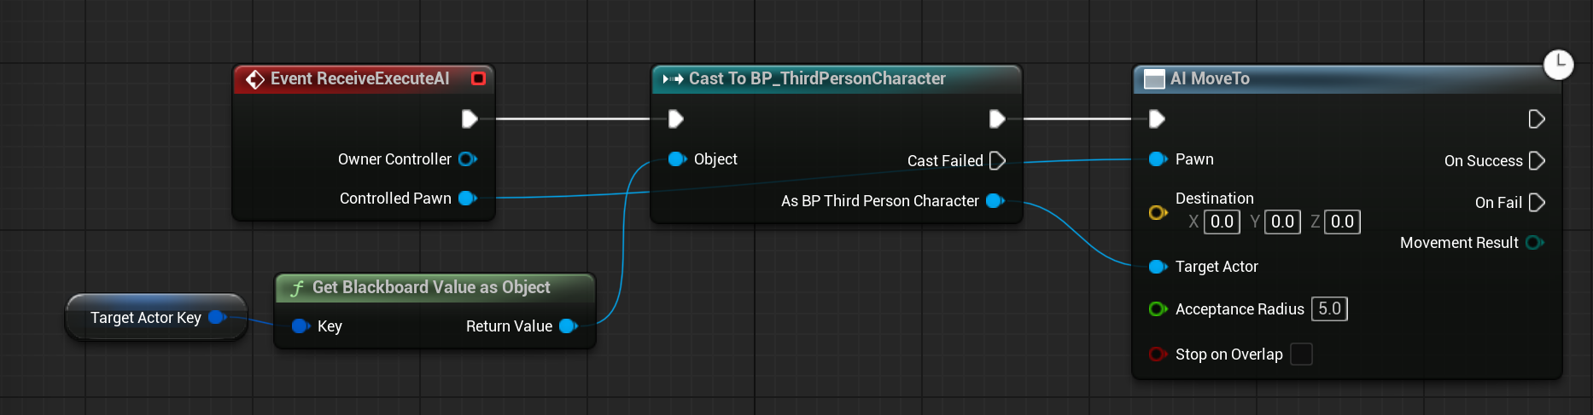The width and height of the screenshot is (1593, 415).
Task: Click the Stop on Overlap label
Action: (x=1228, y=354)
